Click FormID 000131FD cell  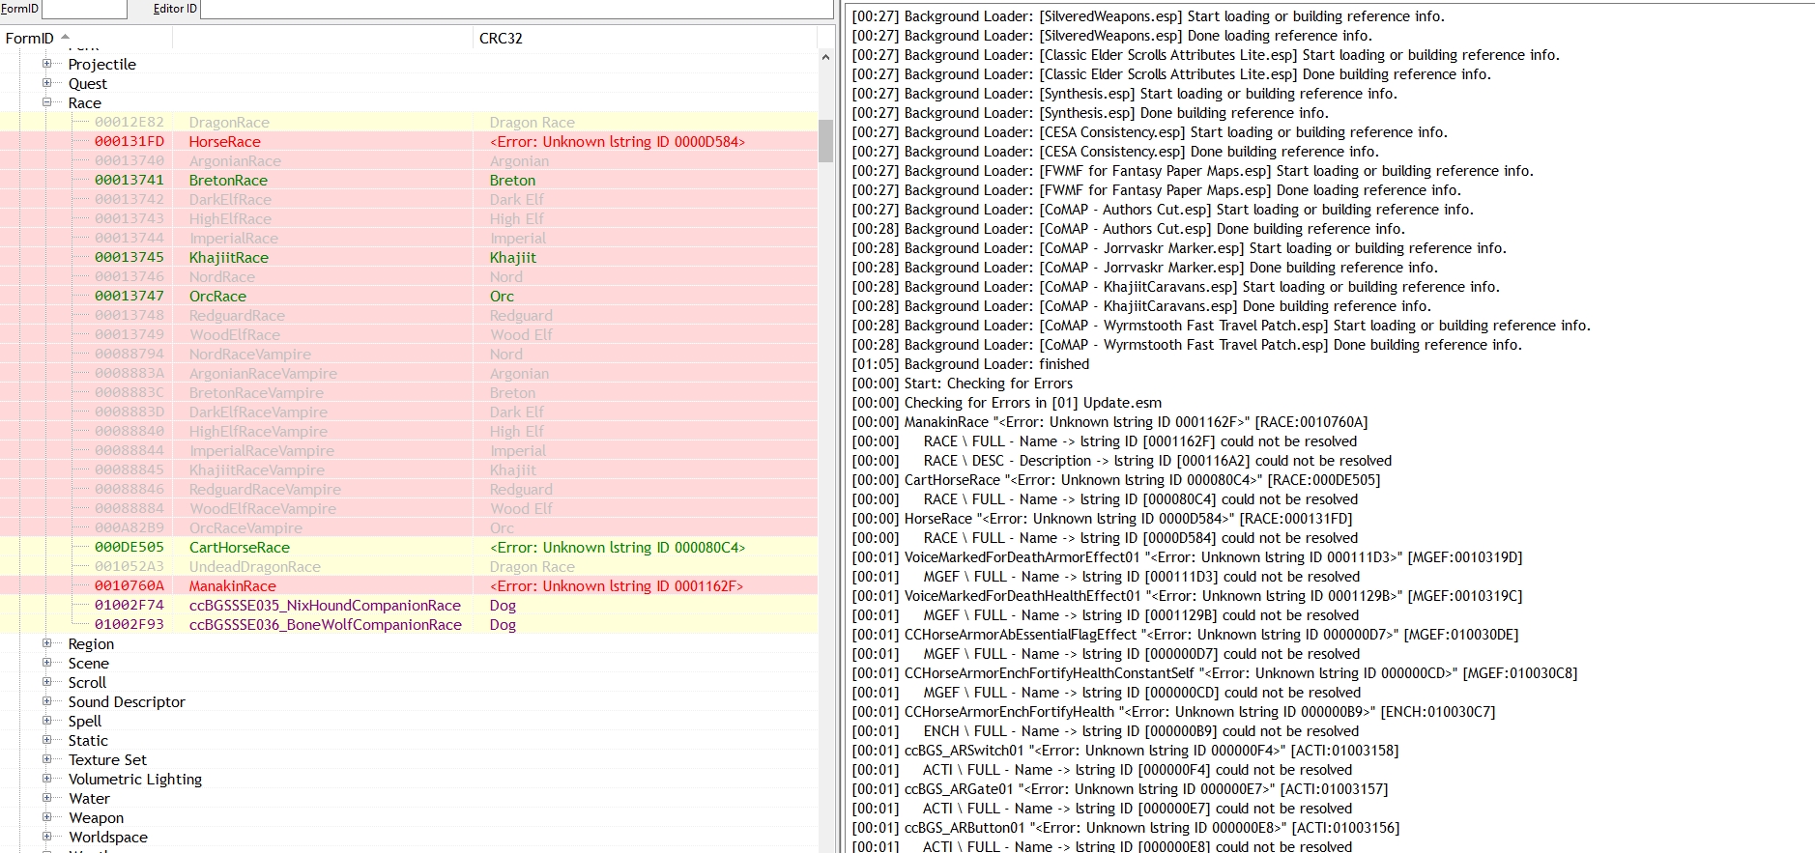coord(130,141)
